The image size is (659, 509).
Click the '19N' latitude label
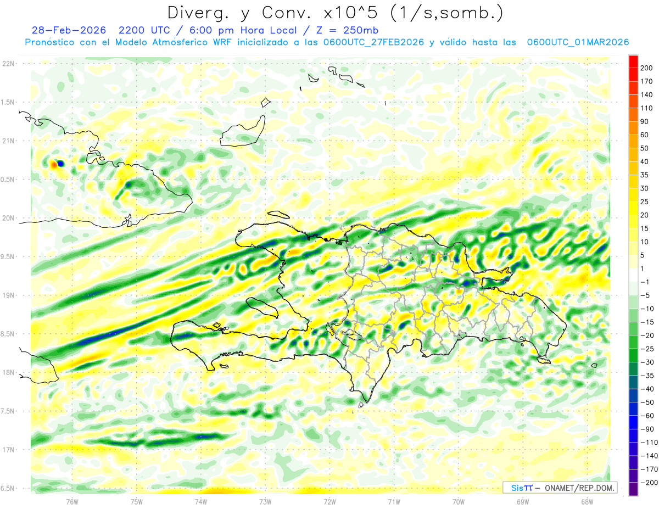pyautogui.click(x=8, y=295)
